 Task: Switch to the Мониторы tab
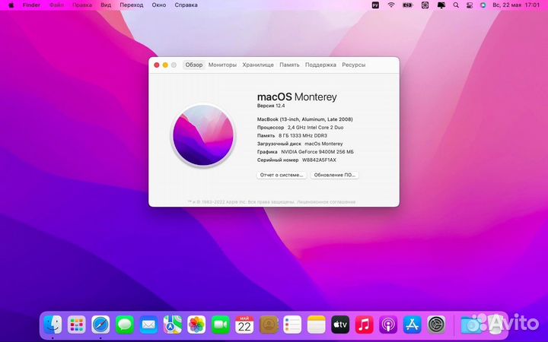(x=222, y=65)
